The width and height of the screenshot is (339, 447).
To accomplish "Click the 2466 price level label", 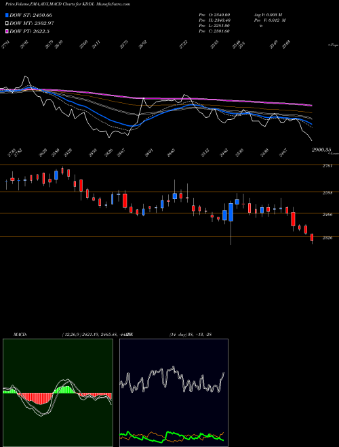I will coord(327,215).
